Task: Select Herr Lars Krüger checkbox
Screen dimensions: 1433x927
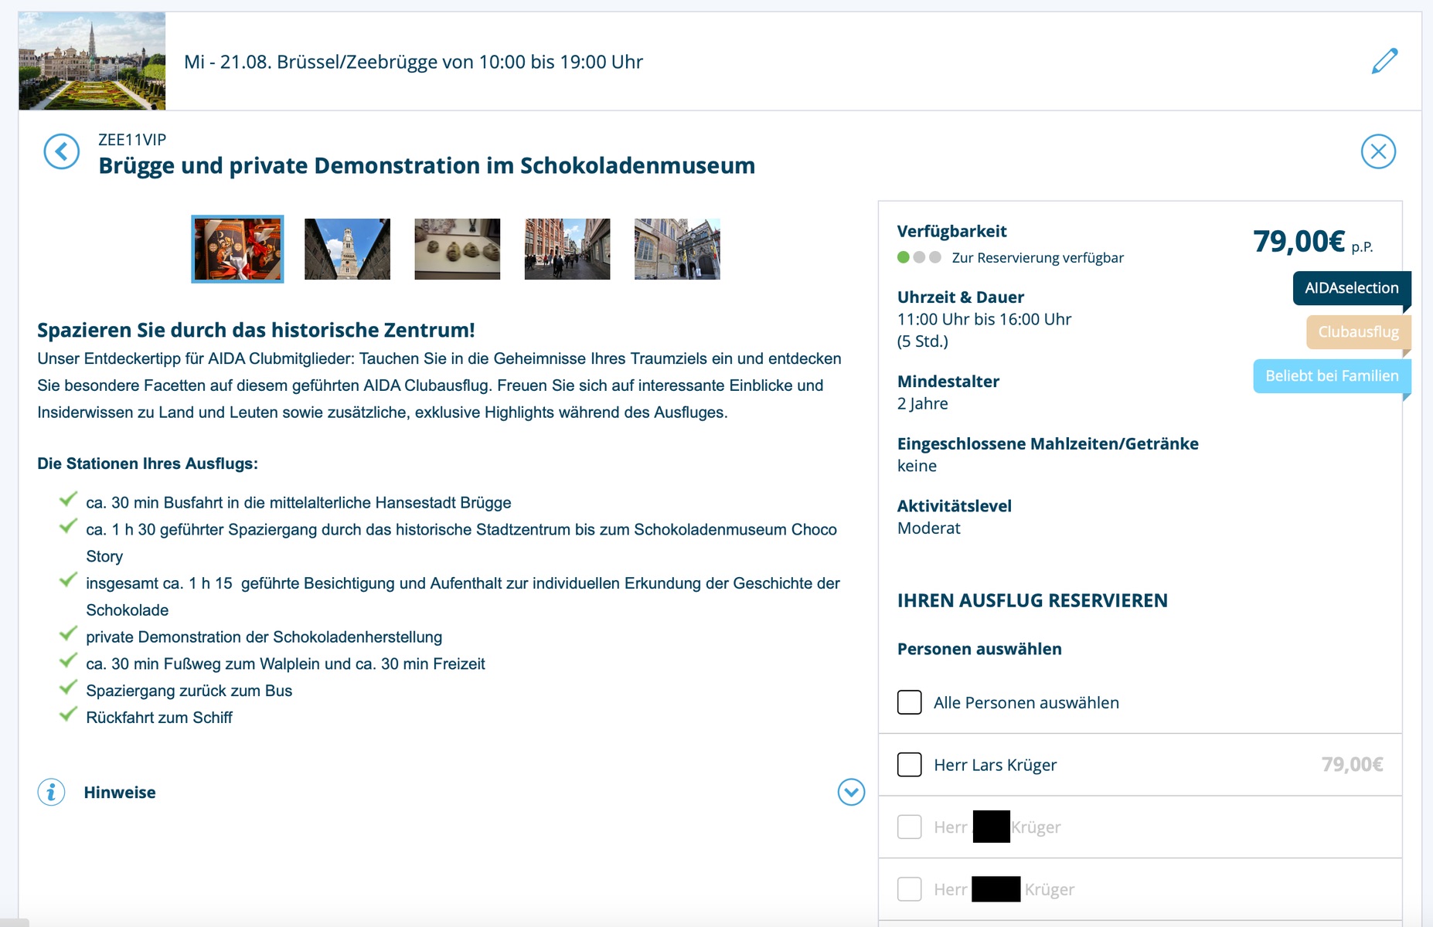Action: coord(910,765)
